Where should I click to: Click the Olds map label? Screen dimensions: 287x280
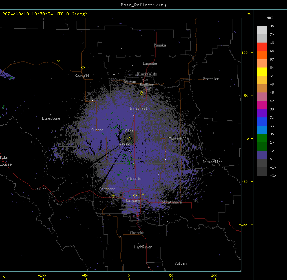tap(129, 131)
